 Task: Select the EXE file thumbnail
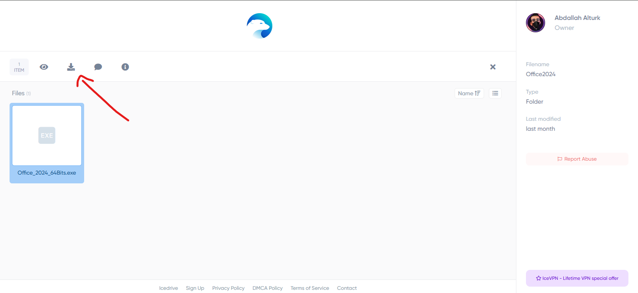[x=47, y=136]
